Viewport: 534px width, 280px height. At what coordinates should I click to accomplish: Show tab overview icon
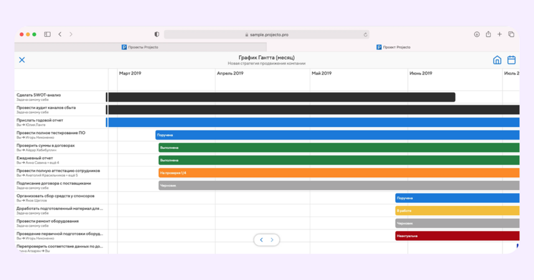pyautogui.click(x=511, y=34)
